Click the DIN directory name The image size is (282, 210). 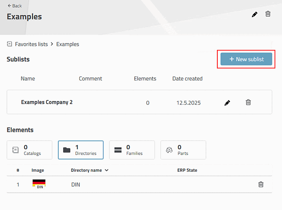point(76,184)
